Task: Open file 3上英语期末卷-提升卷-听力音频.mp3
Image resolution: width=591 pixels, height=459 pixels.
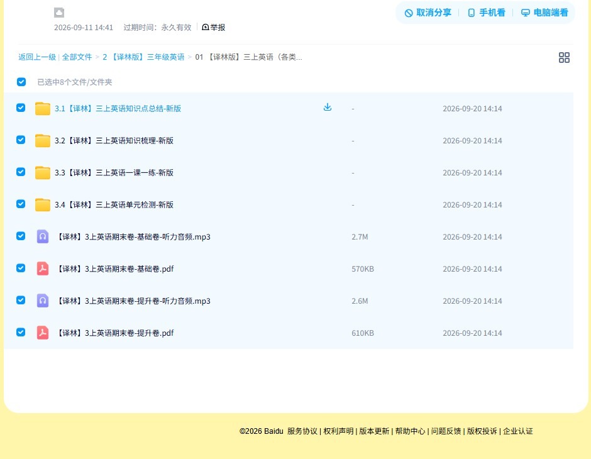Action: click(133, 301)
